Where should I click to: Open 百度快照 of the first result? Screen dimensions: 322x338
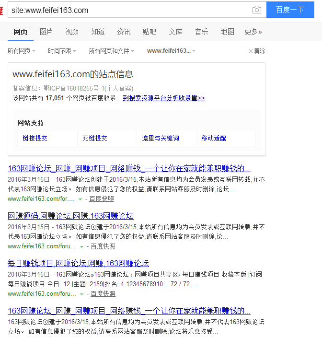(102, 199)
